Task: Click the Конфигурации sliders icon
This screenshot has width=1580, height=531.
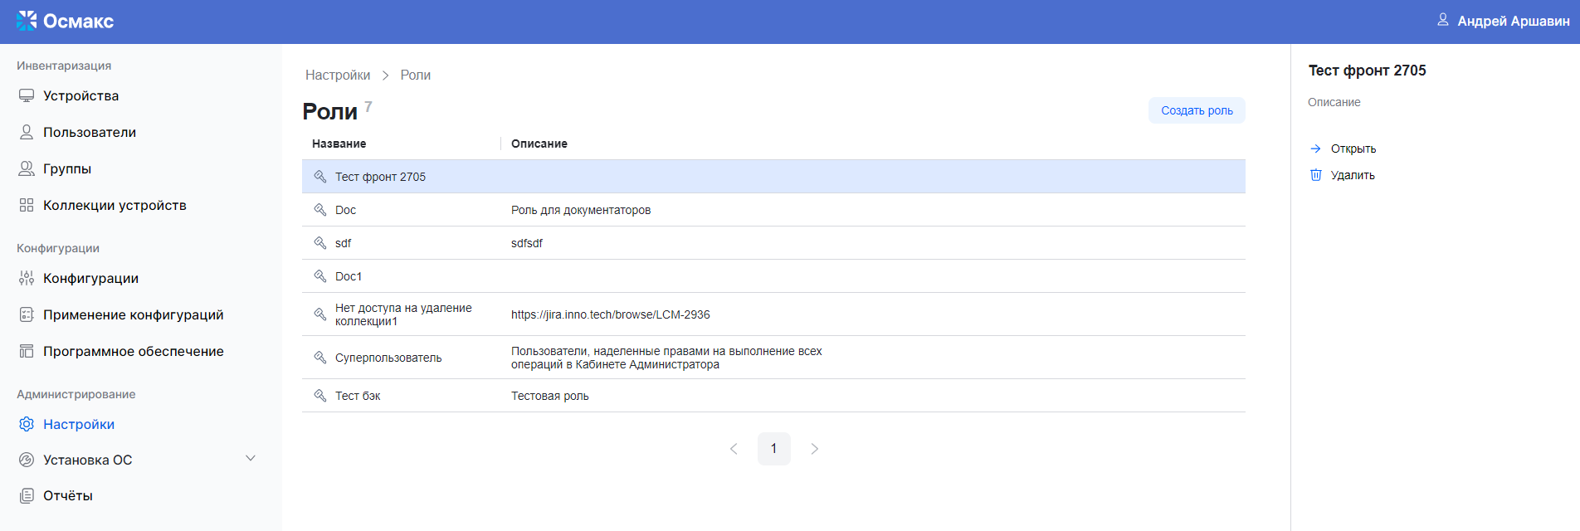Action: click(x=27, y=278)
